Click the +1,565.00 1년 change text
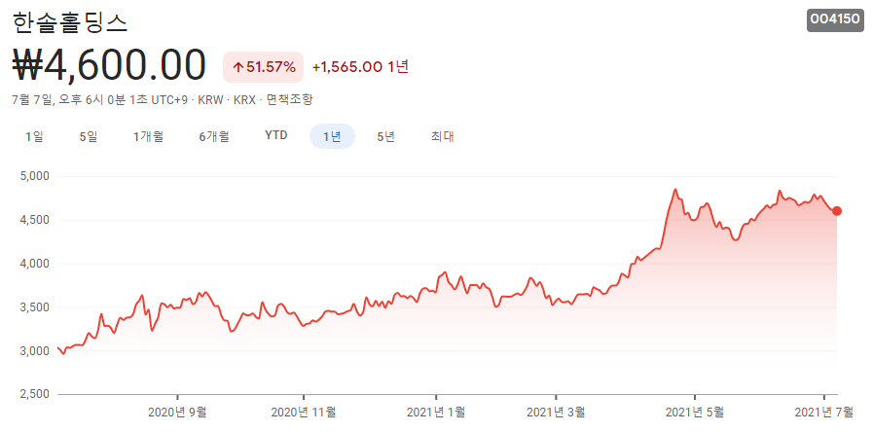Screen dimensions: 873x432 [361, 67]
